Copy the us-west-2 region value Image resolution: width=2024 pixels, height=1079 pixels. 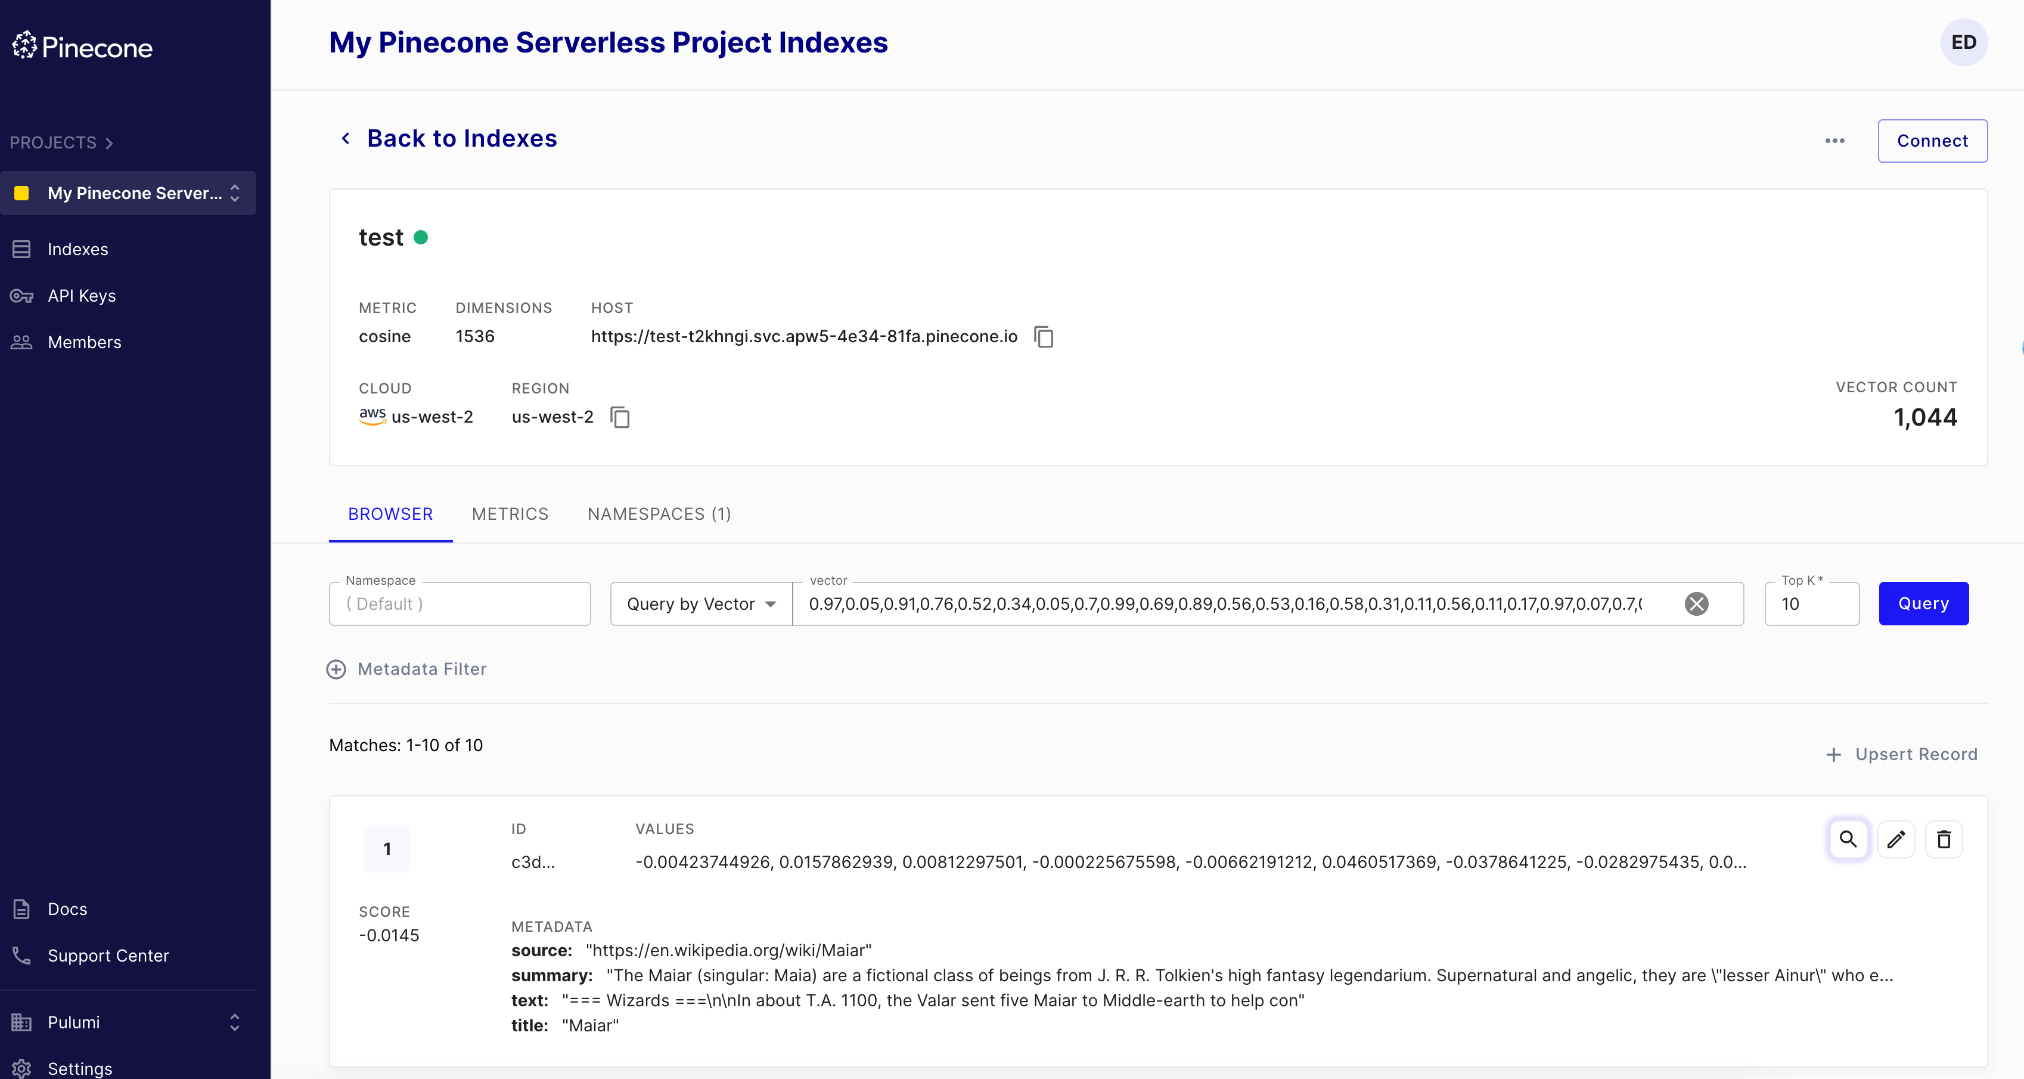click(x=620, y=417)
